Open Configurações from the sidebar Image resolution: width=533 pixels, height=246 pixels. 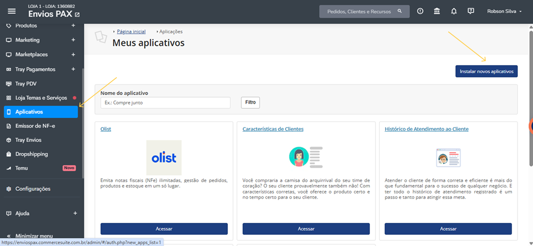coord(33,188)
